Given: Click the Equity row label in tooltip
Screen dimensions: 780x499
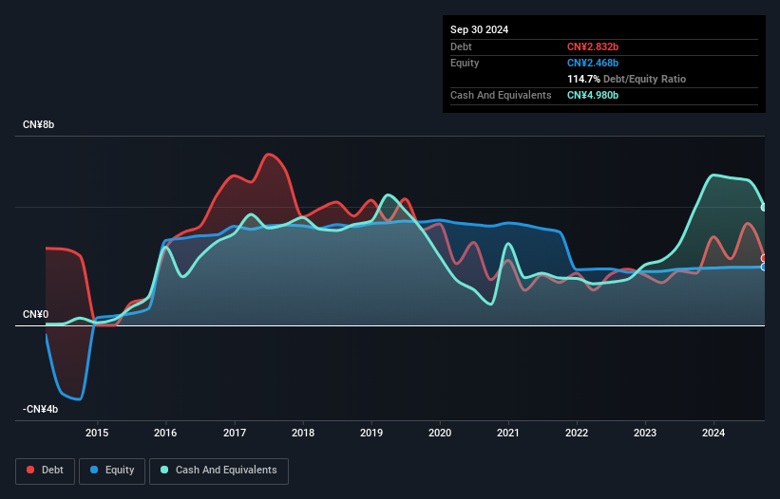Looking at the screenshot, I should [x=465, y=63].
